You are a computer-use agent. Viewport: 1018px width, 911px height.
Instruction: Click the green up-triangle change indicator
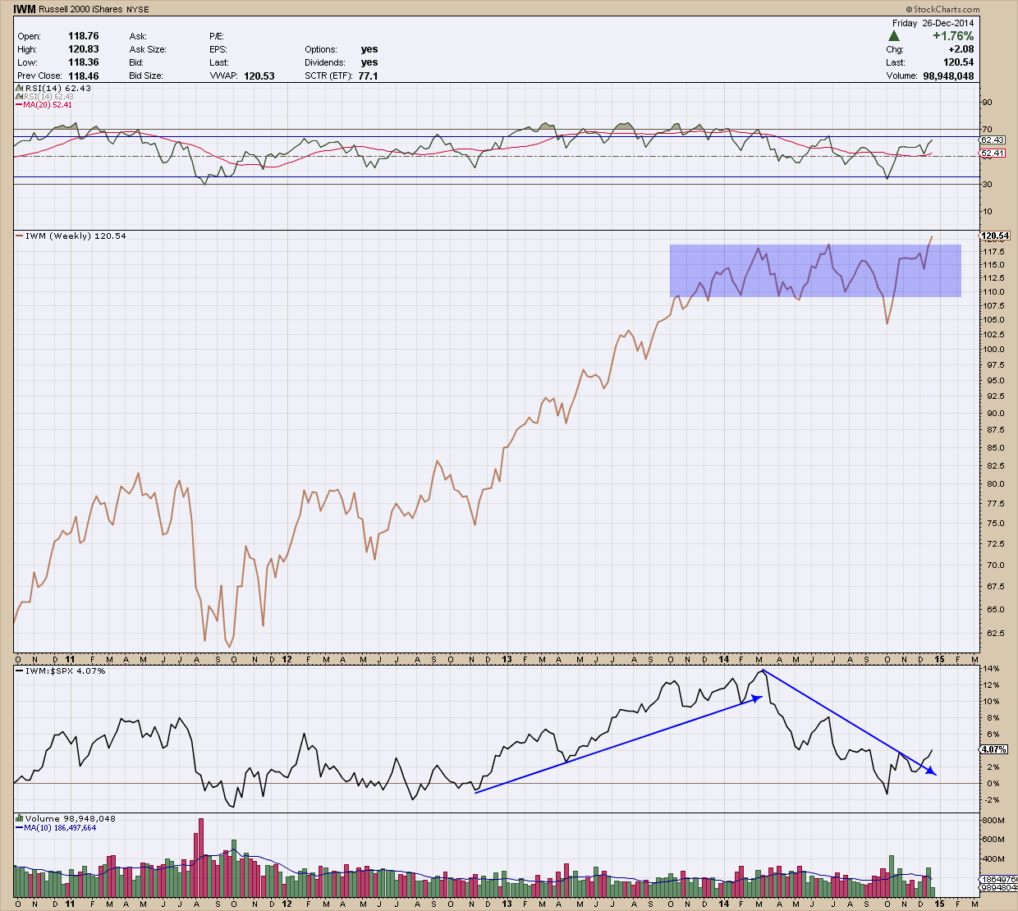(894, 36)
